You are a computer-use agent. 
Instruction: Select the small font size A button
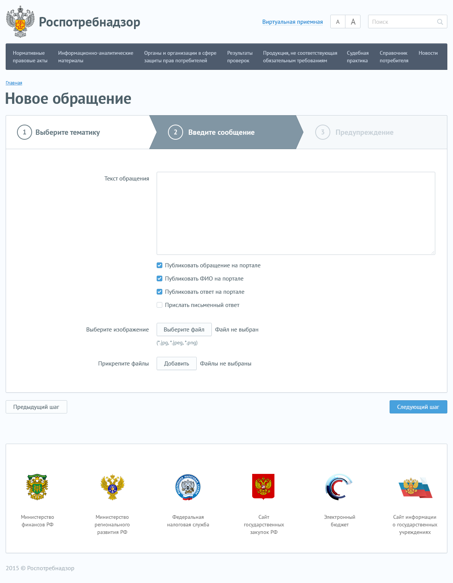[x=338, y=22]
